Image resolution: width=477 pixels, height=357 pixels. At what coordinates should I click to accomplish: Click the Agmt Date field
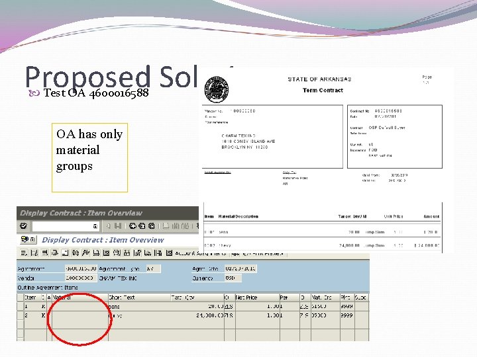point(240,268)
